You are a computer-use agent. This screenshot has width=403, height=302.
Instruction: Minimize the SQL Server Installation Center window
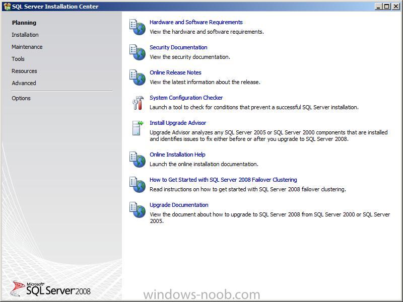coord(378,7)
